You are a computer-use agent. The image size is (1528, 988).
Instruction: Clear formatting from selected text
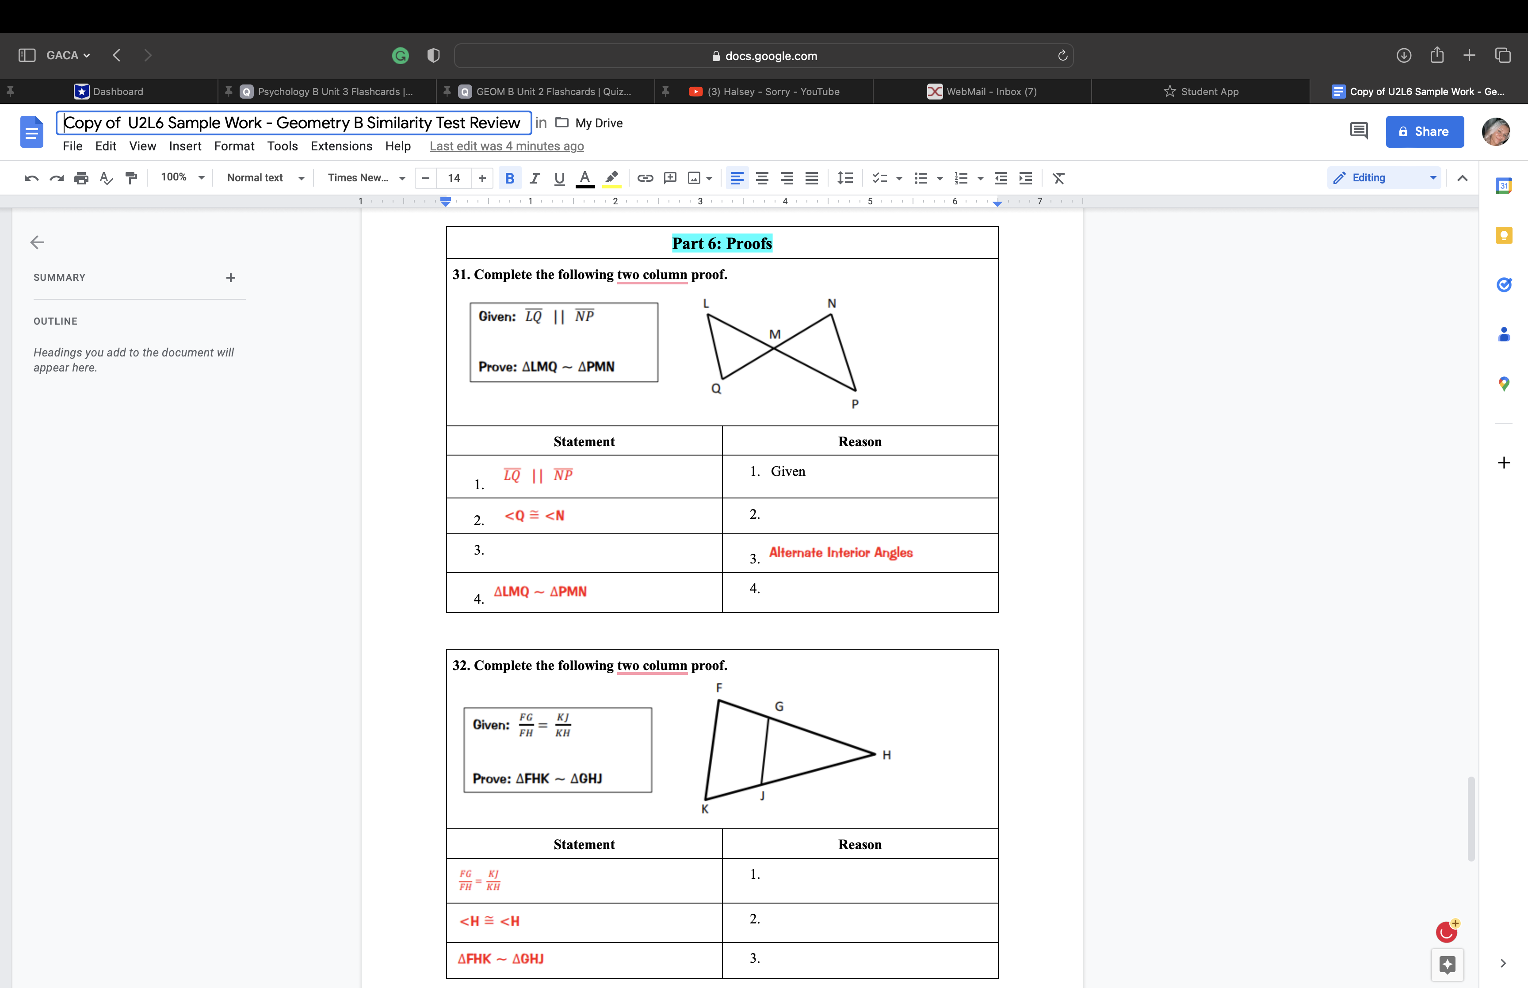tap(1058, 178)
